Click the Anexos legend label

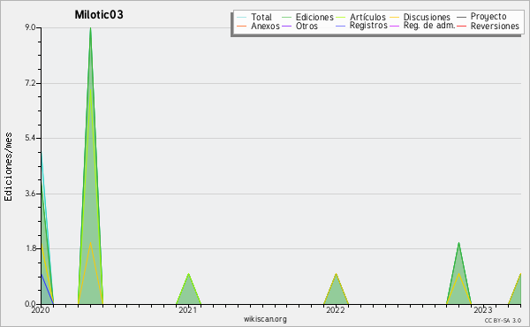pyautogui.click(x=265, y=26)
